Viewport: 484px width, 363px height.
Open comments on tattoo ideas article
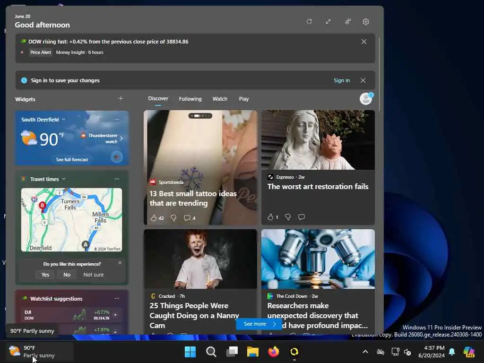[x=190, y=218]
